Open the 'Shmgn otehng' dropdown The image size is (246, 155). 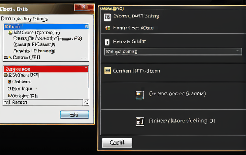tap(173, 52)
